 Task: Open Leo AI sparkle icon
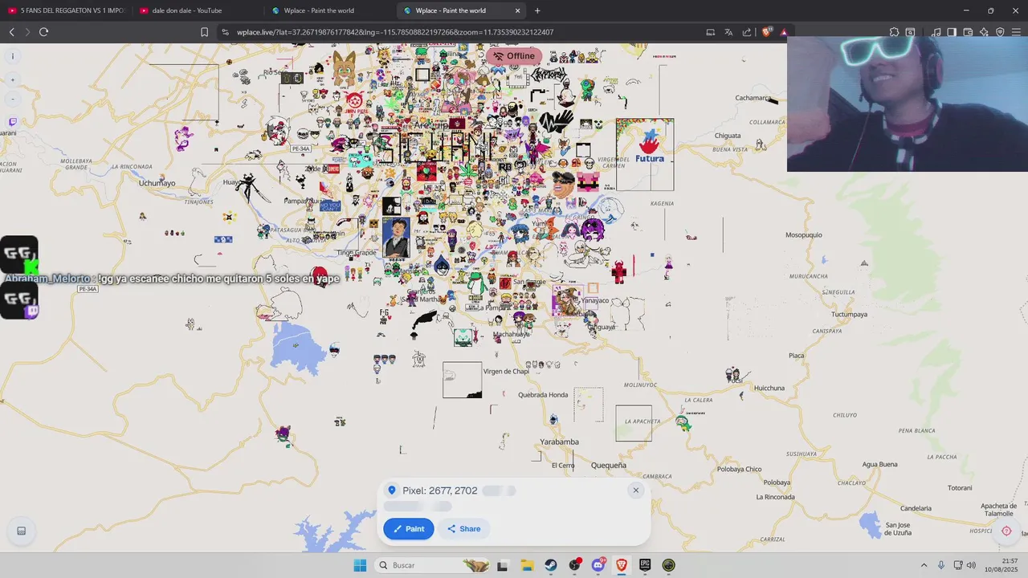coord(984,32)
